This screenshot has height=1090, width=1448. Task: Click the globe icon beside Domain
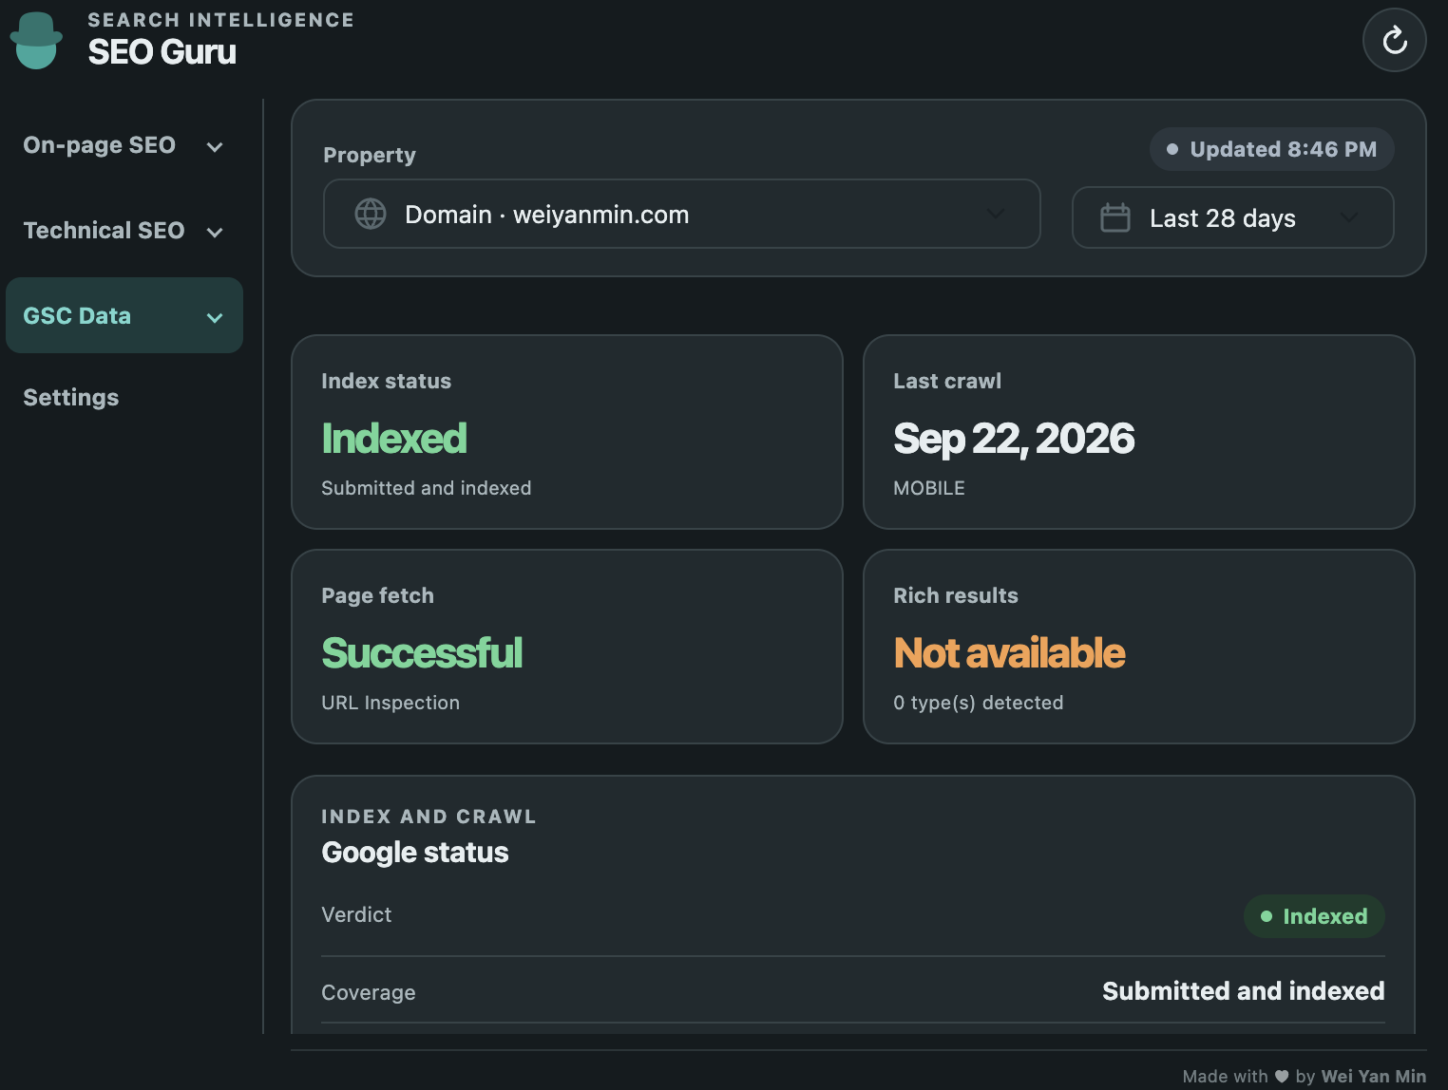(x=371, y=214)
